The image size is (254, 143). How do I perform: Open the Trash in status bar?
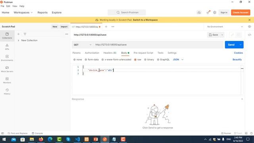[238, 133]
